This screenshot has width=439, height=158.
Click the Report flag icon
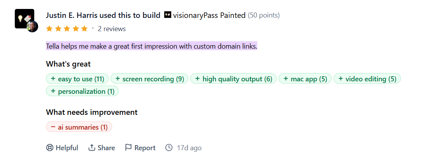point(128,148)
